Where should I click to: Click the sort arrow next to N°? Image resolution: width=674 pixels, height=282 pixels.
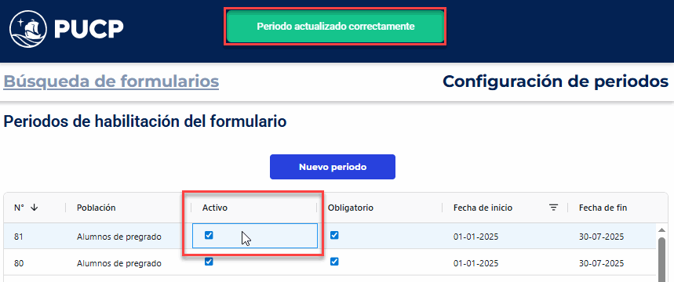(x=35, y=208)
